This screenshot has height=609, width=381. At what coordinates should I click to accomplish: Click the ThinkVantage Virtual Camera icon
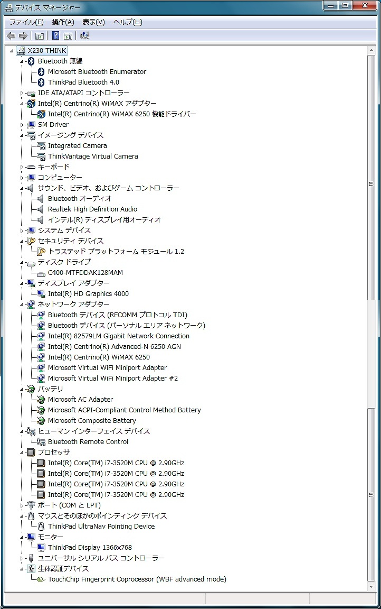41,156
